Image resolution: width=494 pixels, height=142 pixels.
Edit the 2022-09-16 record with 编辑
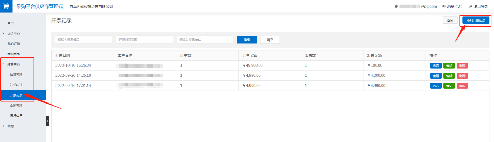449,86
